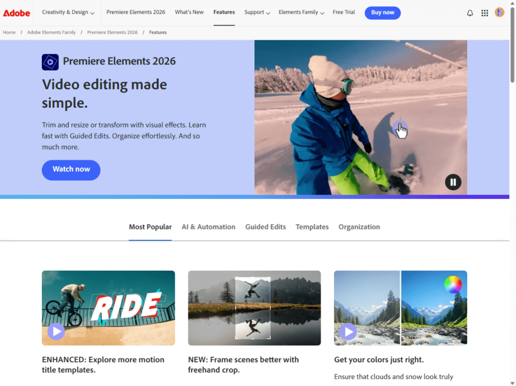The height and width of the screenshot is (386, 516).
Task: Open the Adobe logo home link
Action: tap(17, 13)
